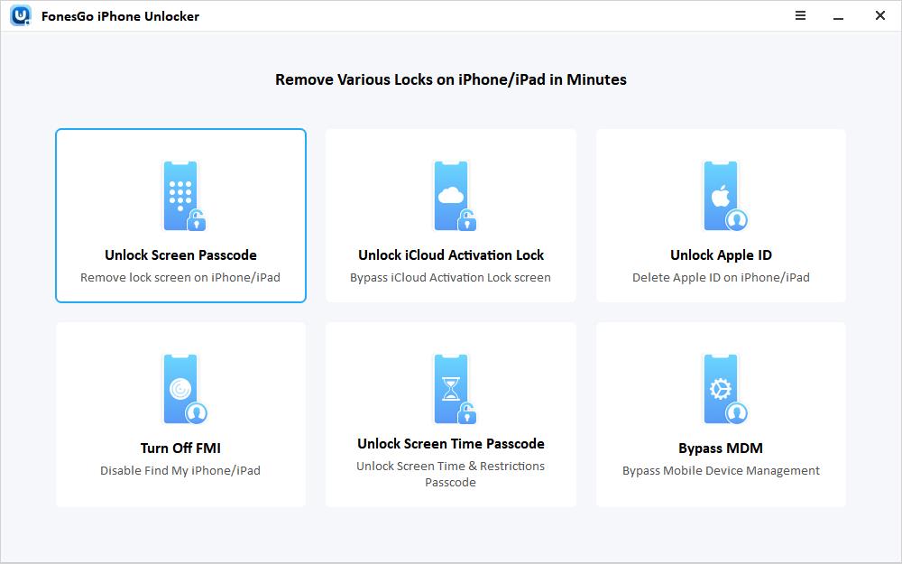Select the Unlock Apple ID title
The width and height of the screenshot is (902, 564).
point(721,255)
